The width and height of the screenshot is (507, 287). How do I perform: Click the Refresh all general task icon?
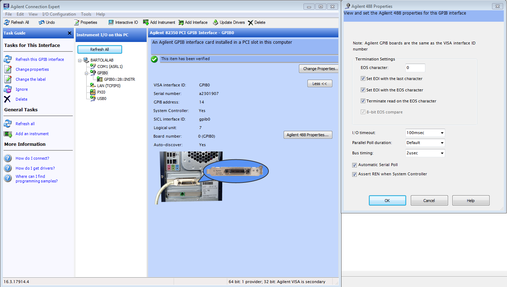(8, 124)
